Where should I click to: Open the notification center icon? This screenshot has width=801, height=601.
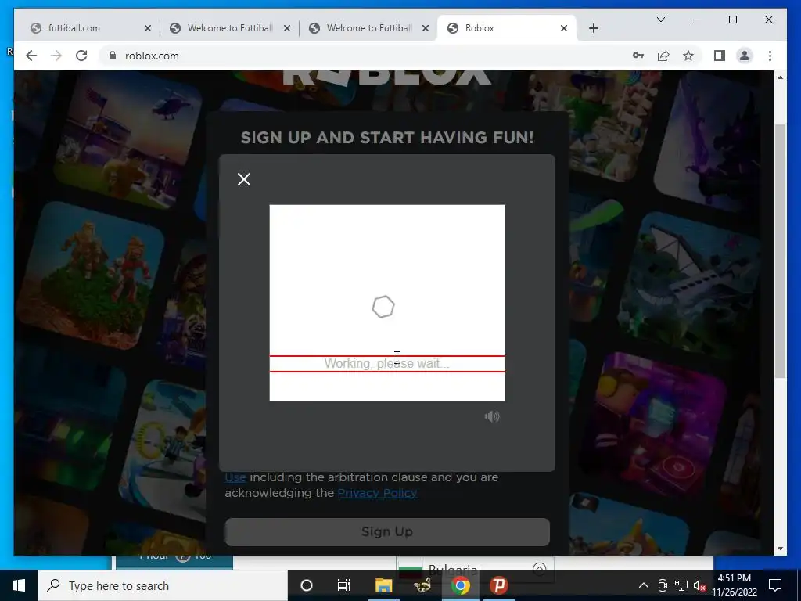click(x=775, y=585)
